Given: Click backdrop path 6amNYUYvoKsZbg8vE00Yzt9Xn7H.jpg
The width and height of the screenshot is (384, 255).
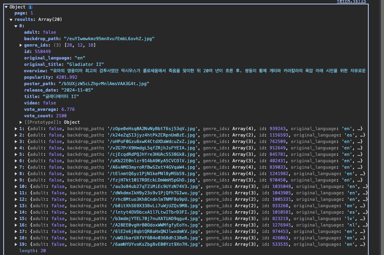Looking at the screenshot, I should point(155,244).
